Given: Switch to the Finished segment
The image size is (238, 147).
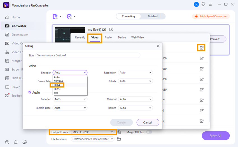Looking at the screenshot, I should (x=153, y=16).
